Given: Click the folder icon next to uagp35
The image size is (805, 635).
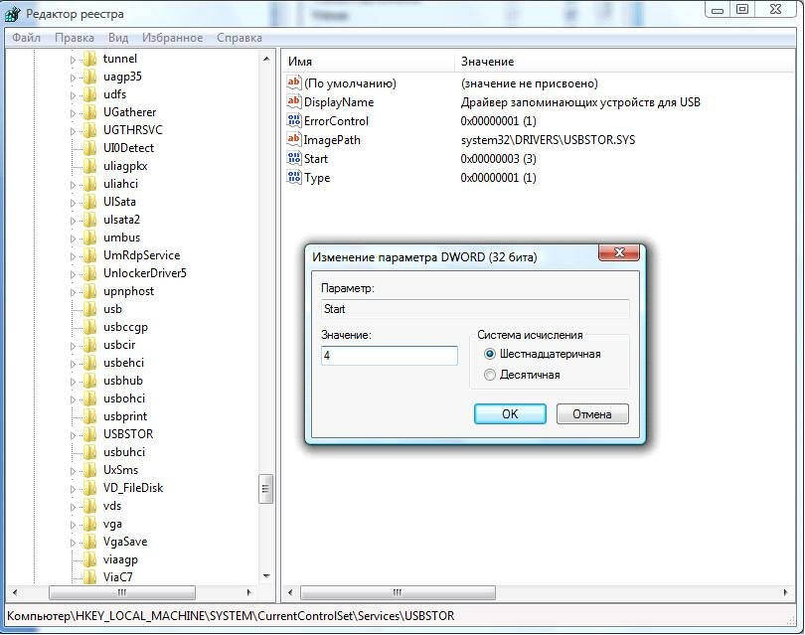Looking at the screenshot, I should (x=89, y=77).
